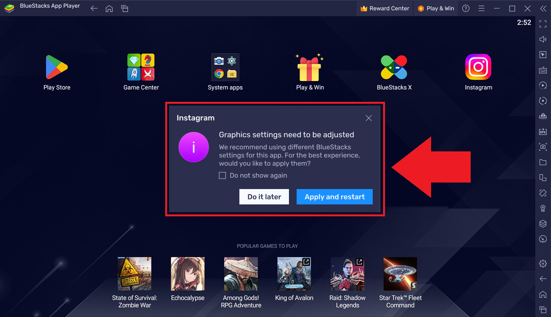Image resolution: width=551 pixels, height=317 pixels.
Task: Open the Play & Win gift app
Action: (x=310, y=67)
